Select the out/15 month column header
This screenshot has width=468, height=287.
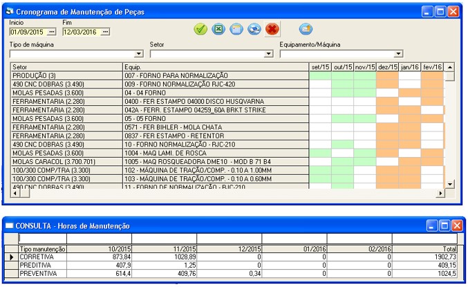343,67
